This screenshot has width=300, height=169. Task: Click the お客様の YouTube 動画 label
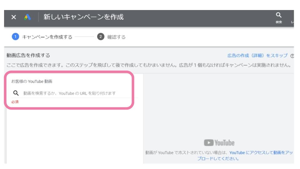[32, 81]
